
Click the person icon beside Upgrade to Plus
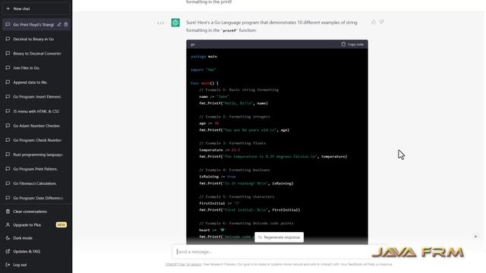8,224
